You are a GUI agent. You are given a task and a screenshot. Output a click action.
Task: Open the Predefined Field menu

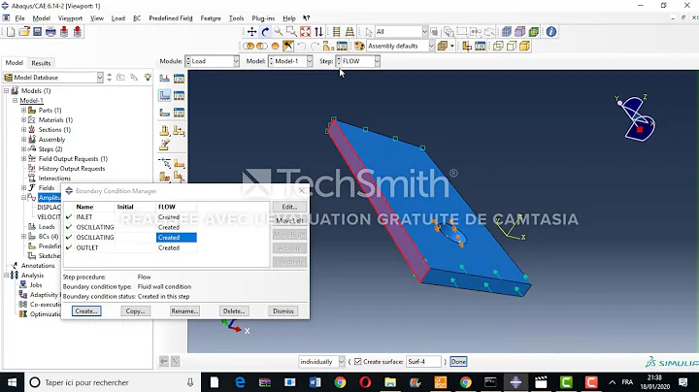tap(171, 18)
